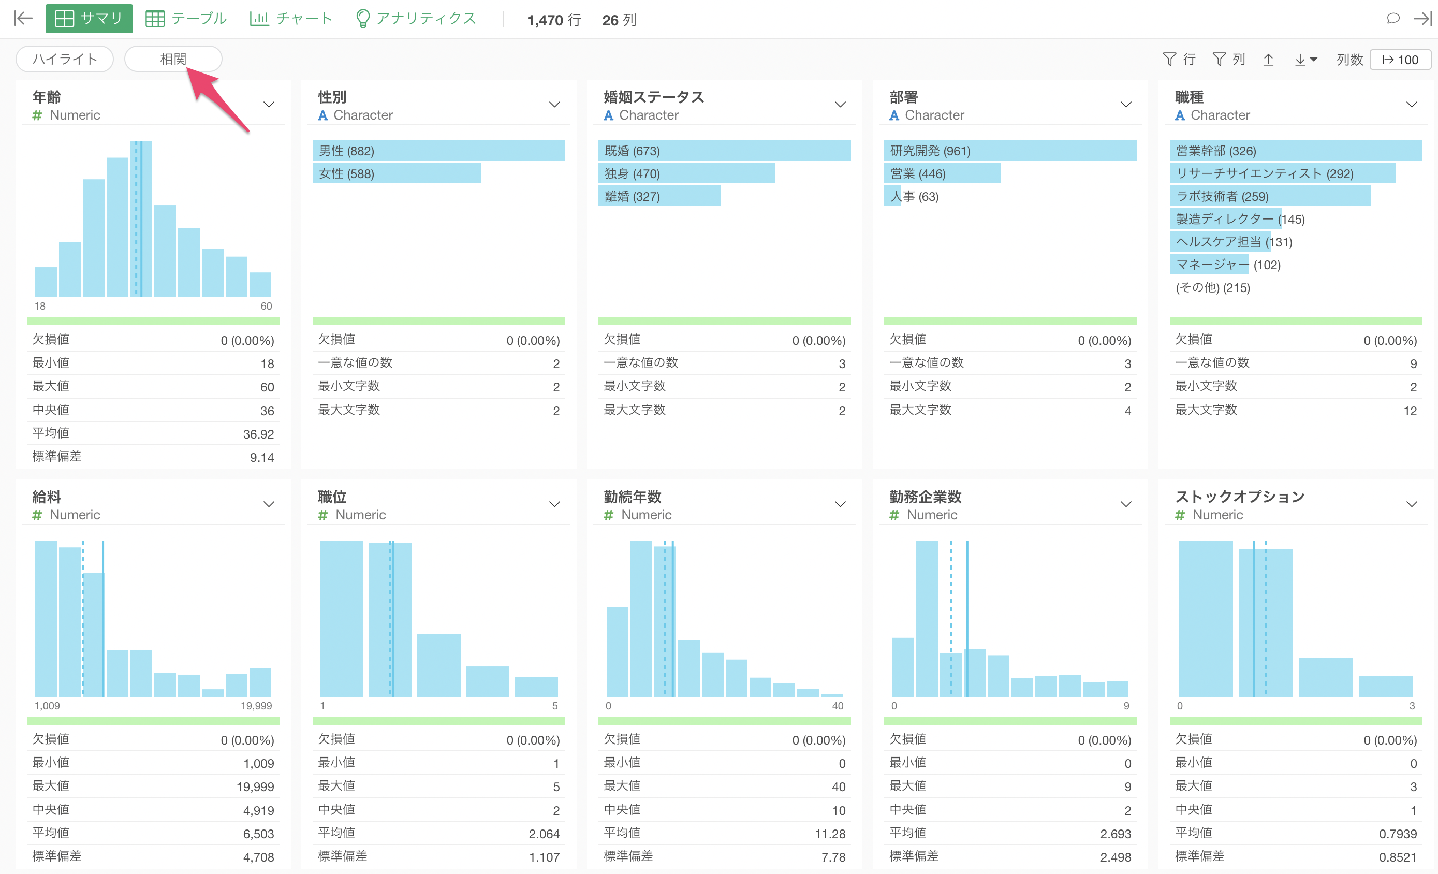Switch to the テーブル tab

[186, 19]
